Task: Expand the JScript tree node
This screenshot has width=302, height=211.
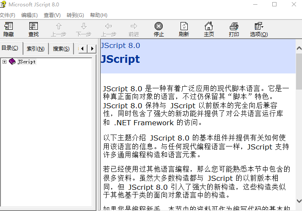Action: point(4,62)
